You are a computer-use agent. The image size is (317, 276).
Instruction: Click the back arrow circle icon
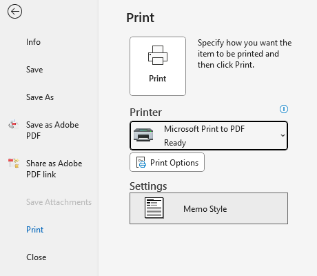(x=14, y=12)
